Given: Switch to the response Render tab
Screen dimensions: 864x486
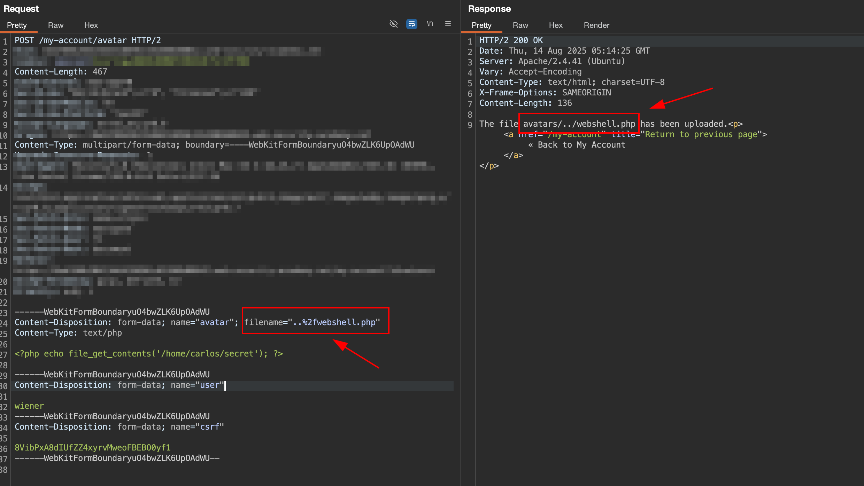Looking at the screenshot, I should [x=596, y=25].
